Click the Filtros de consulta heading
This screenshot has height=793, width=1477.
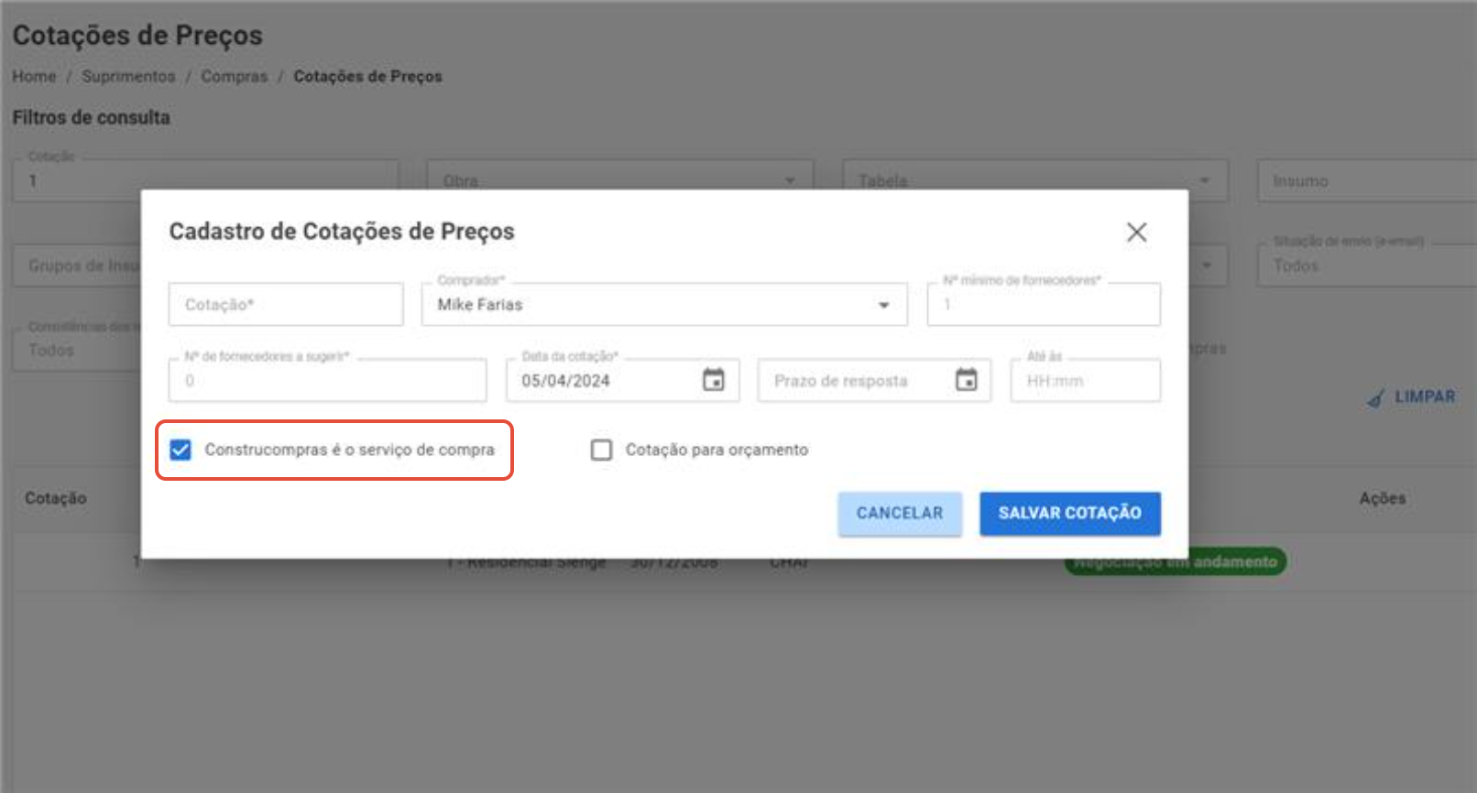click(x=91, y=117)
